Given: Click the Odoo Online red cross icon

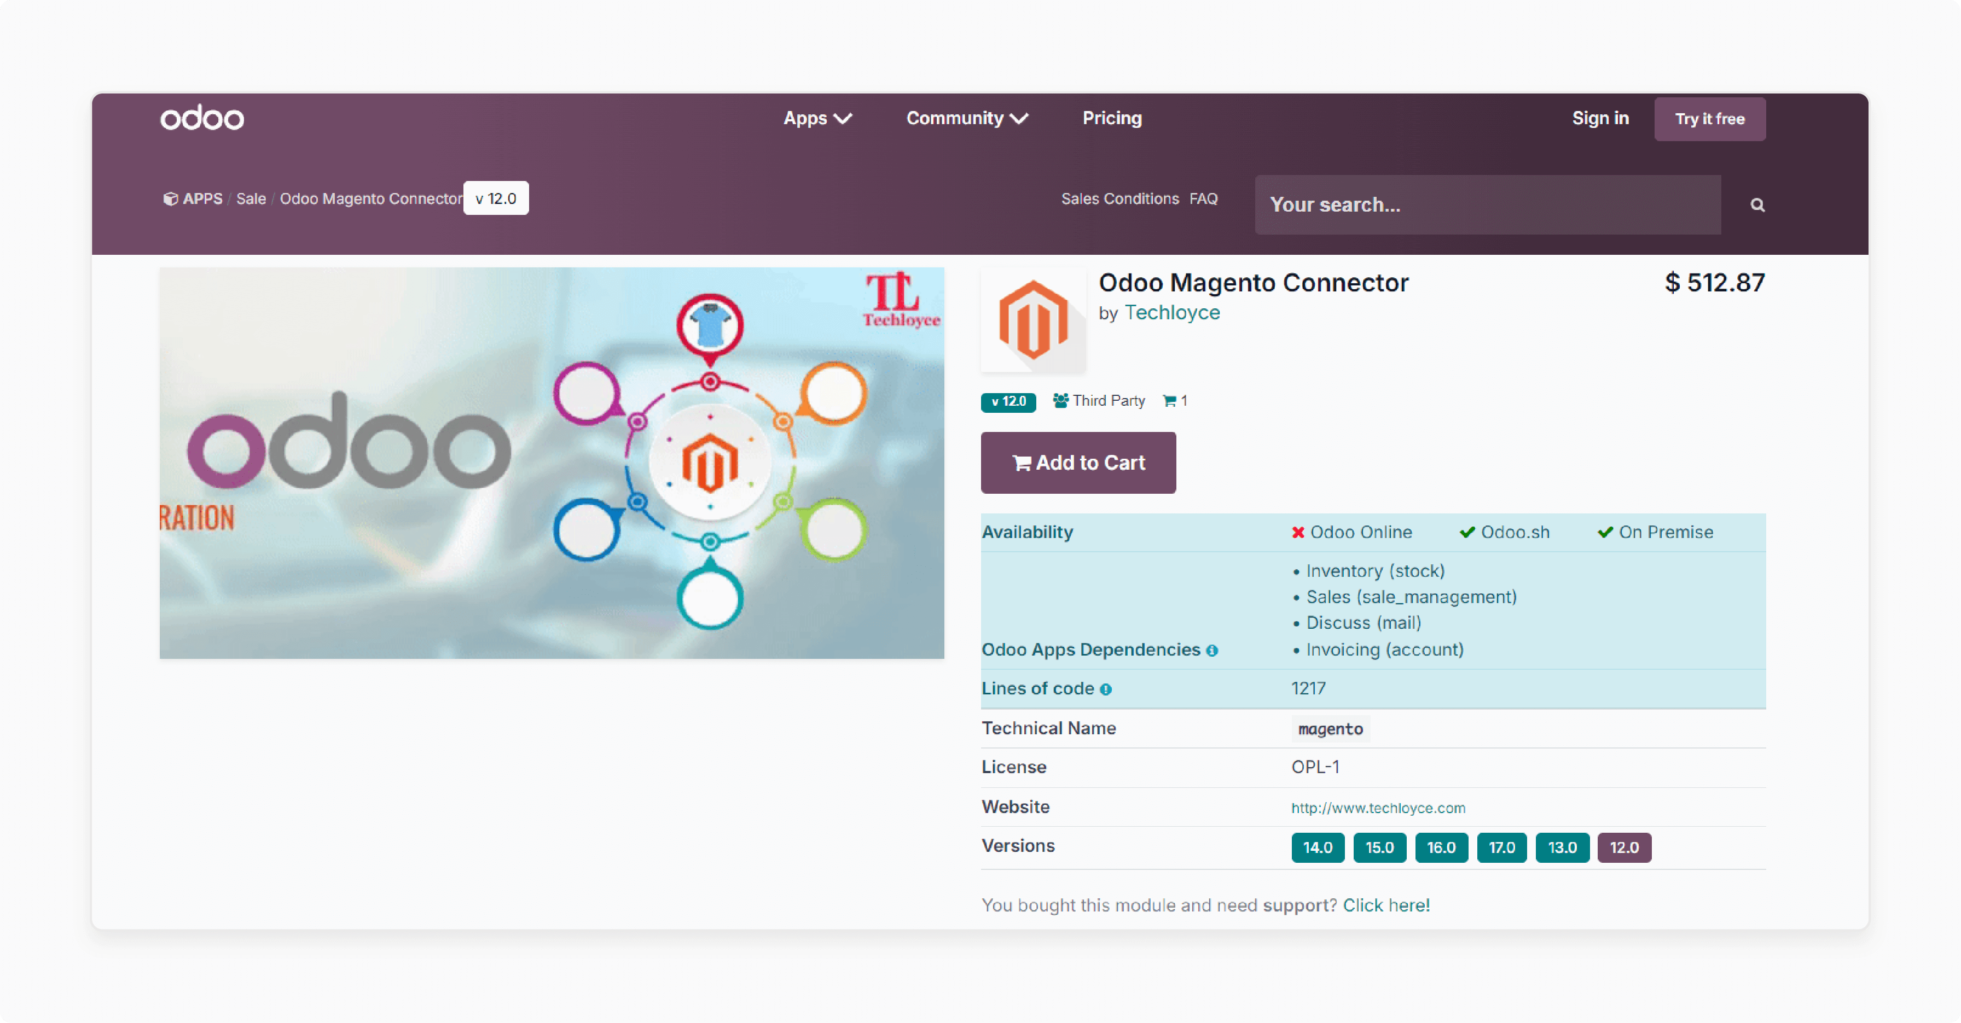Looking at the screenshot, I should 1298,533.
